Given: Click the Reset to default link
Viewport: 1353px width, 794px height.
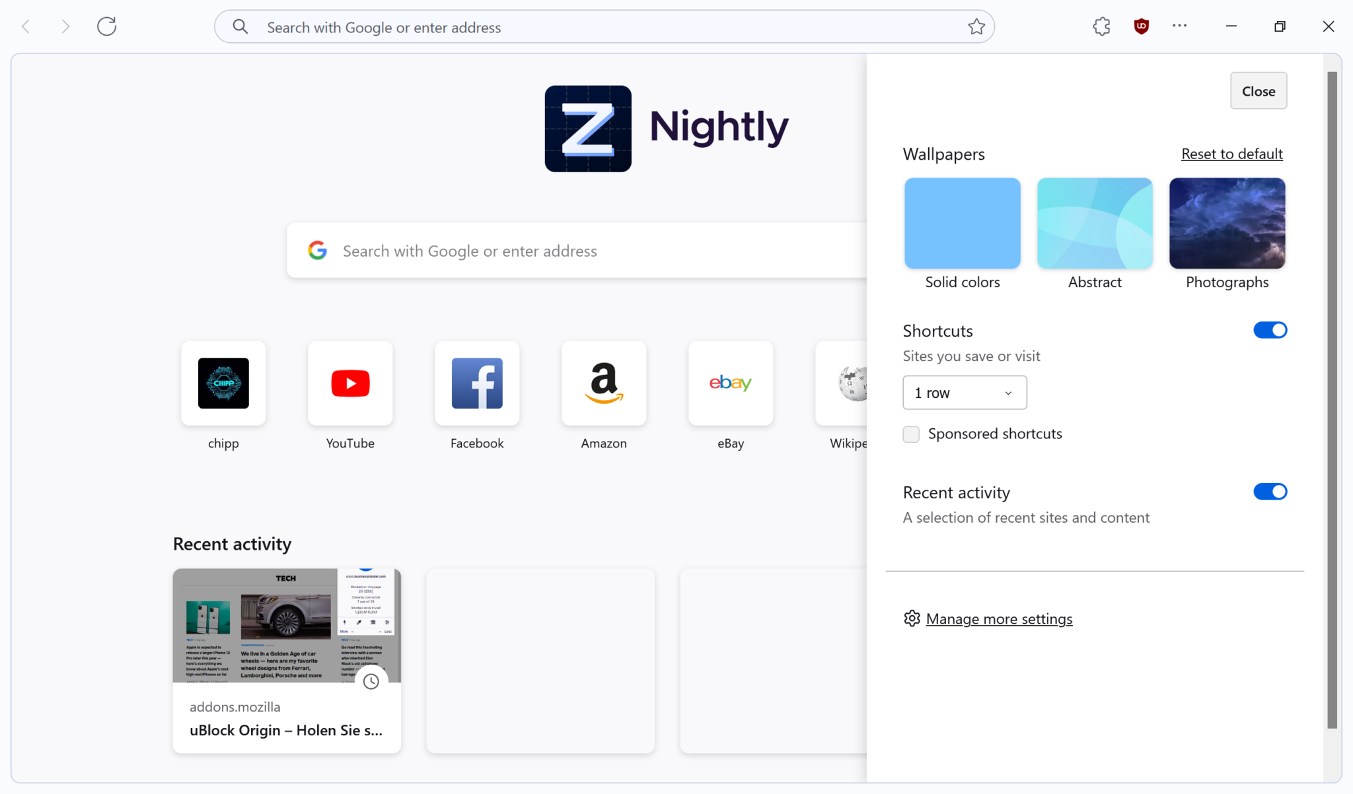Looking at the screenshot, I should click(1231, 154).
